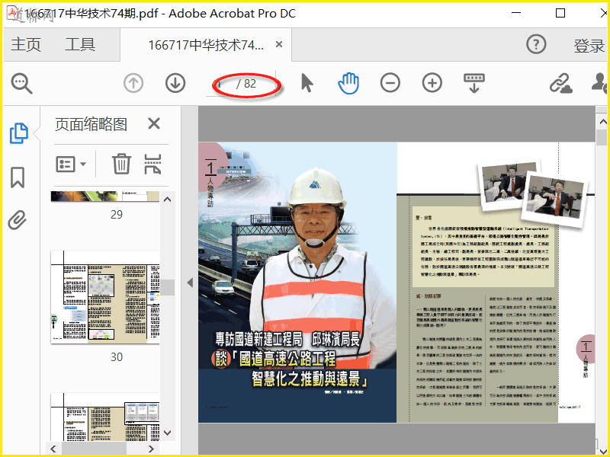The image size is (610, 457).
Task: Click the 登录 sign-in link
Action: point(589,46)
